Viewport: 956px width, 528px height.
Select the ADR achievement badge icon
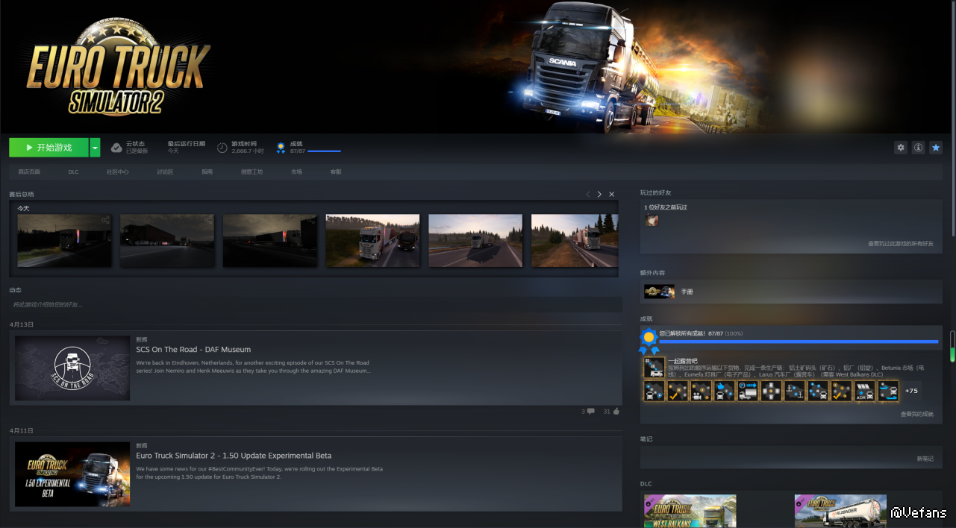pos(864,391)
